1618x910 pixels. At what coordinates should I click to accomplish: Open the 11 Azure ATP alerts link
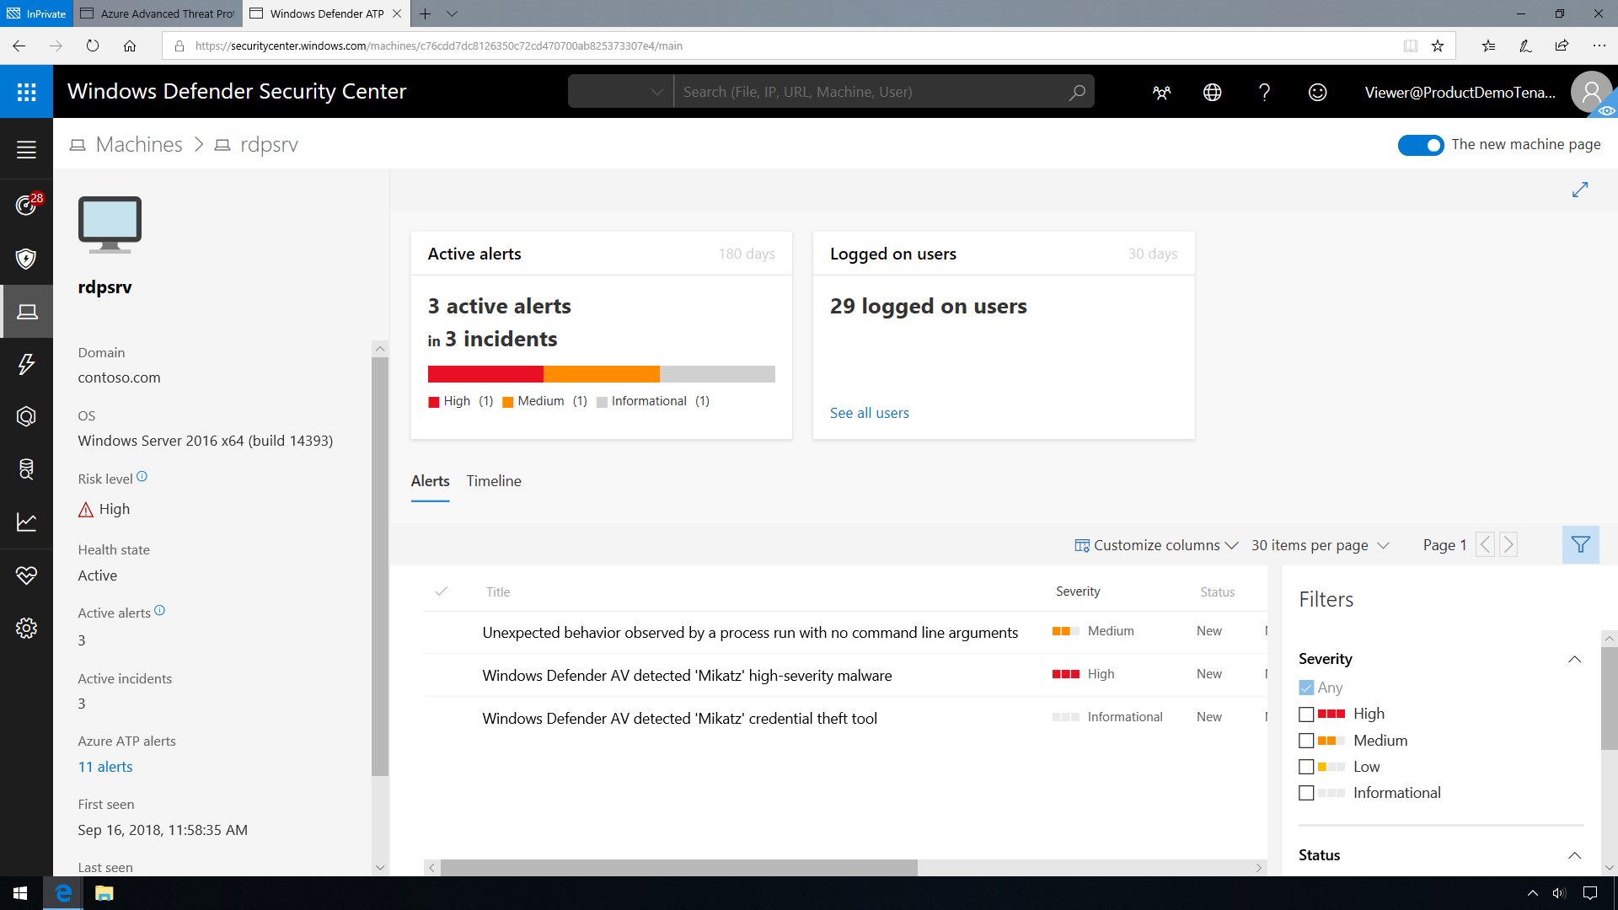[x=104, y=767]
